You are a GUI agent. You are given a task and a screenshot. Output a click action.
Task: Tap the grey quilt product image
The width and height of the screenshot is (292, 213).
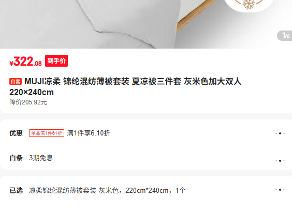pos(90,22)
